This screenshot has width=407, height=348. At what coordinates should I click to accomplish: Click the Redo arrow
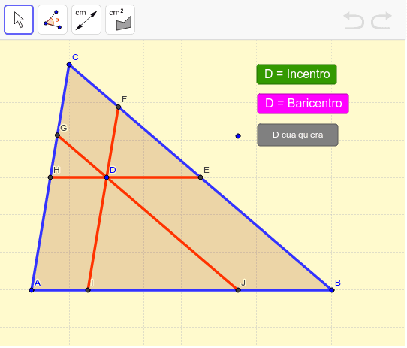coord(381,20)
